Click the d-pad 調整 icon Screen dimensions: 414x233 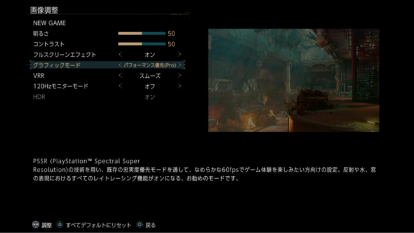[x=36, y=225]
